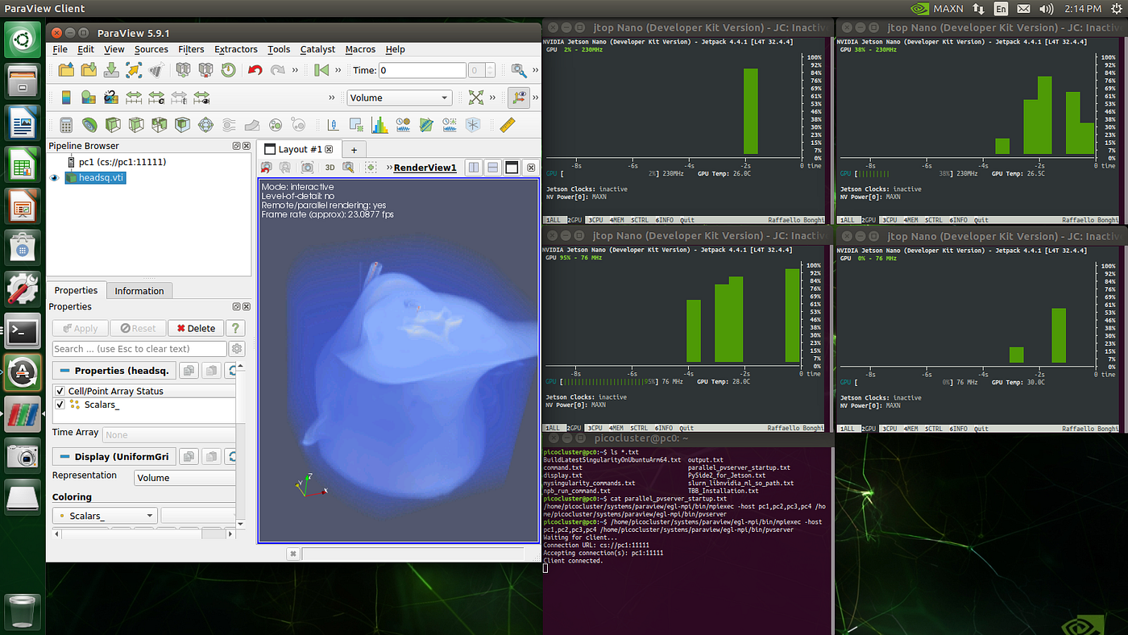Click the Ruler measurement icon
The image size is (1128, 635).
click(x=507, y=125)
